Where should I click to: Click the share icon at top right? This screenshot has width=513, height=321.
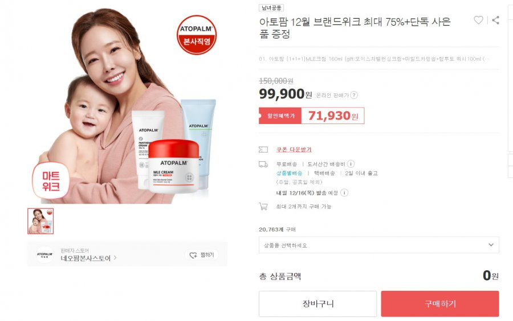[496, 20]
